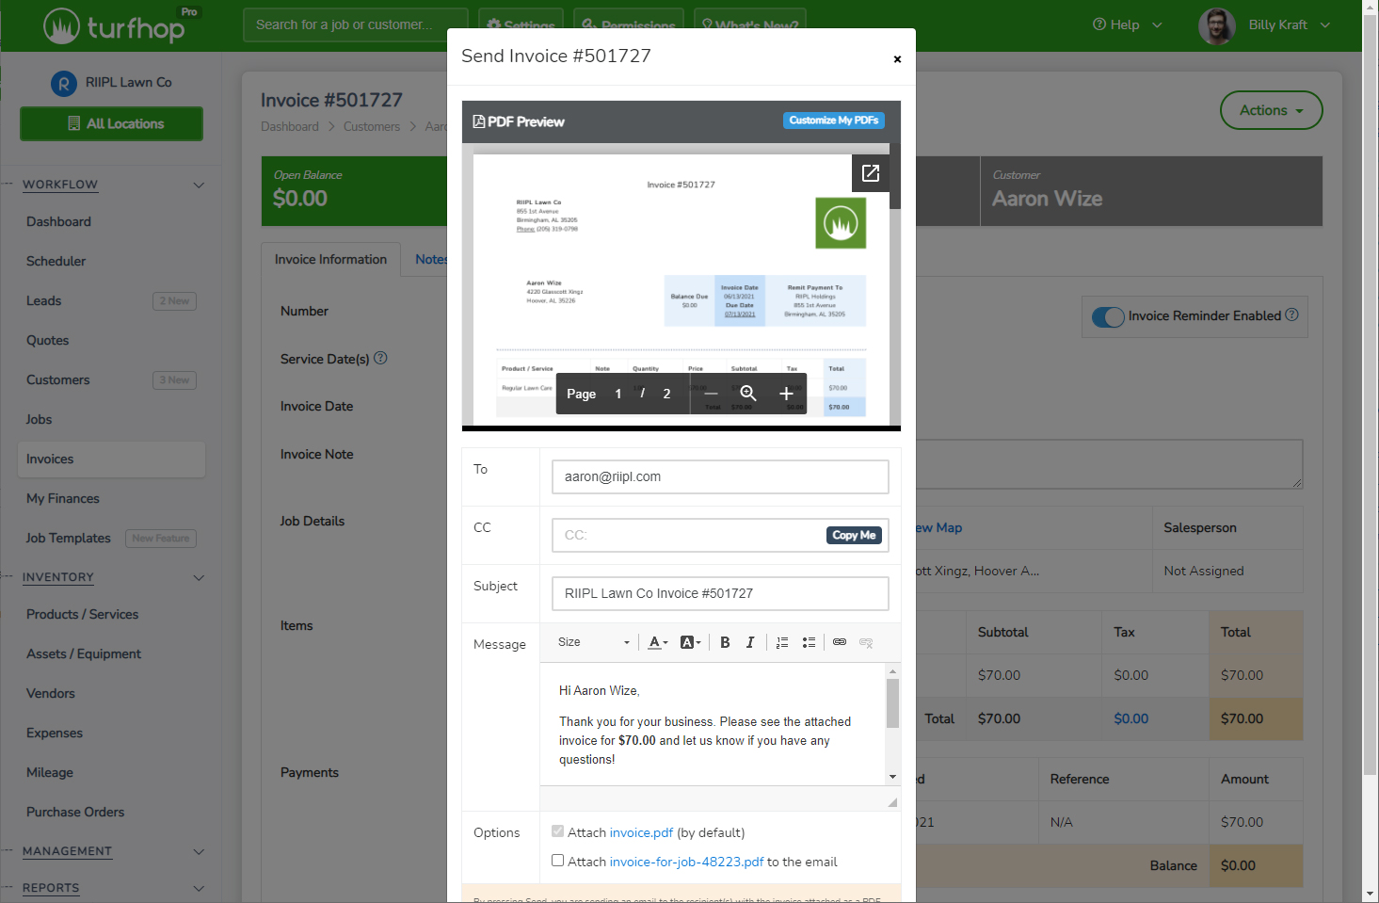The height and width of the screenshot is (903, 1379).
Task: Click the turfhop logo
Action: (x=114, y=26)
